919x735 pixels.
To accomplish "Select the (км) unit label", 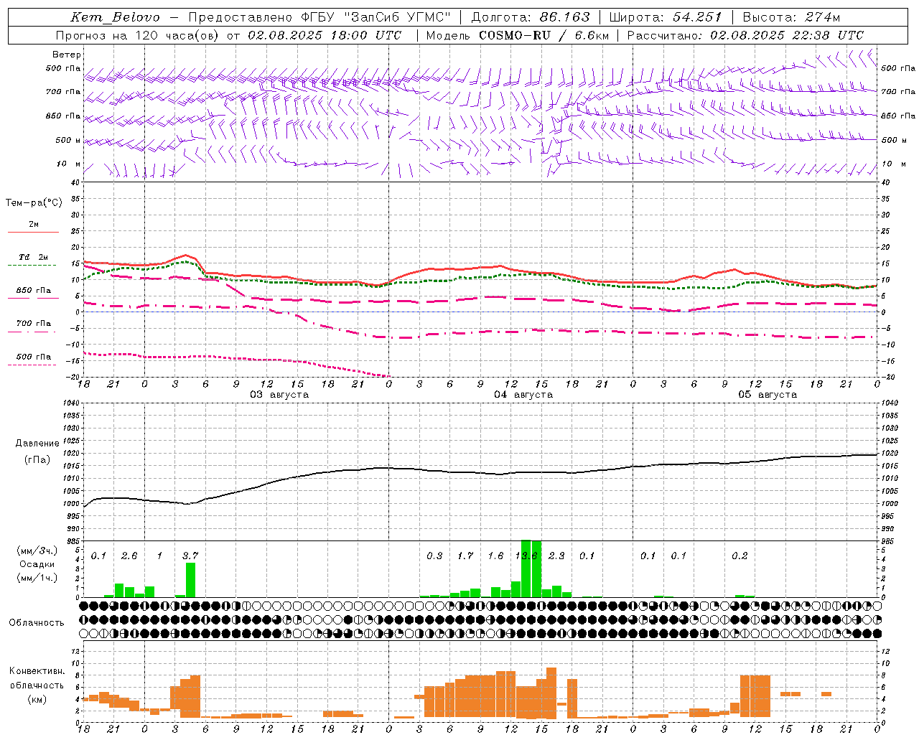I will (37, 699).
